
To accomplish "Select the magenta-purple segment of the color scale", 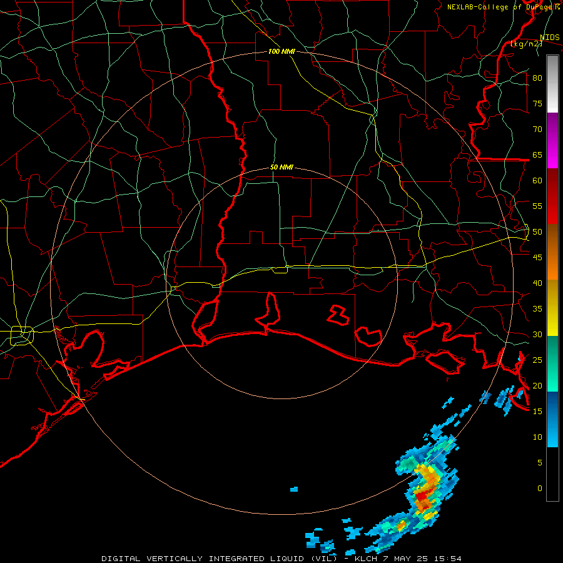I will click(x=552, y=140).
